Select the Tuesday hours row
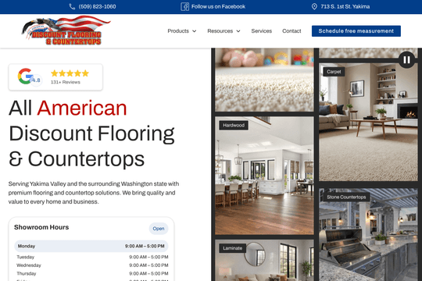Viewport: 422px width, 281px height. pos(92,257)
